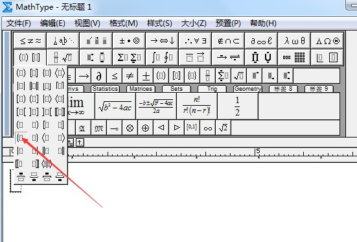
Task: Insert the square root b²−4ac expression
Action: [x=115, y=106]
